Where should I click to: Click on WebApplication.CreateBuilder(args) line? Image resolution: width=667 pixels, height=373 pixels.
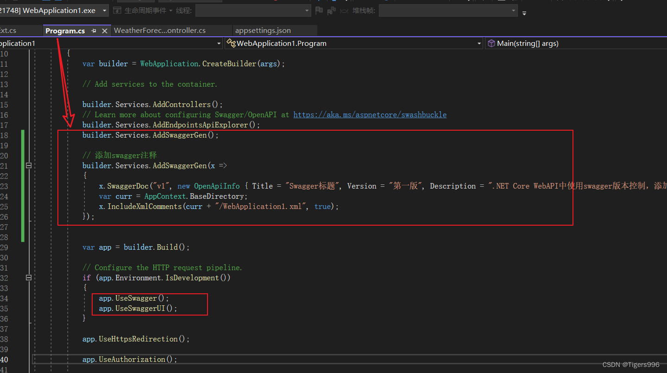[x=184, y=63]
